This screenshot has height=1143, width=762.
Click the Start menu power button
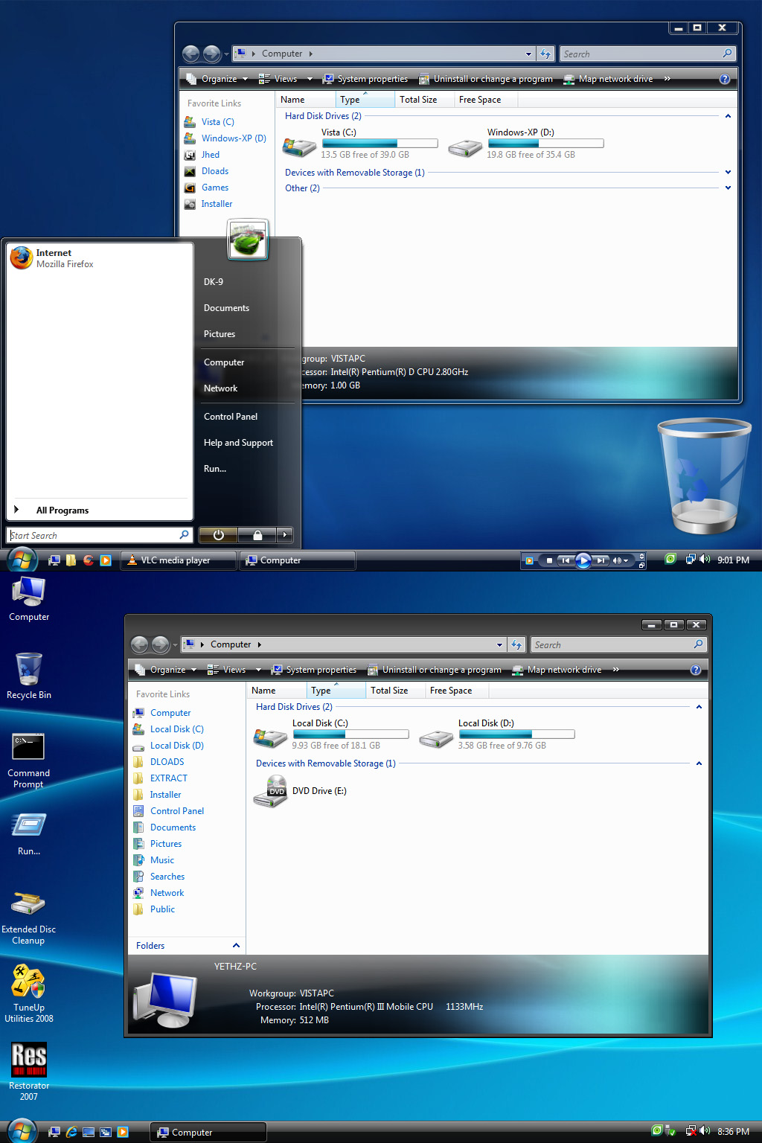tap(218, 535)
